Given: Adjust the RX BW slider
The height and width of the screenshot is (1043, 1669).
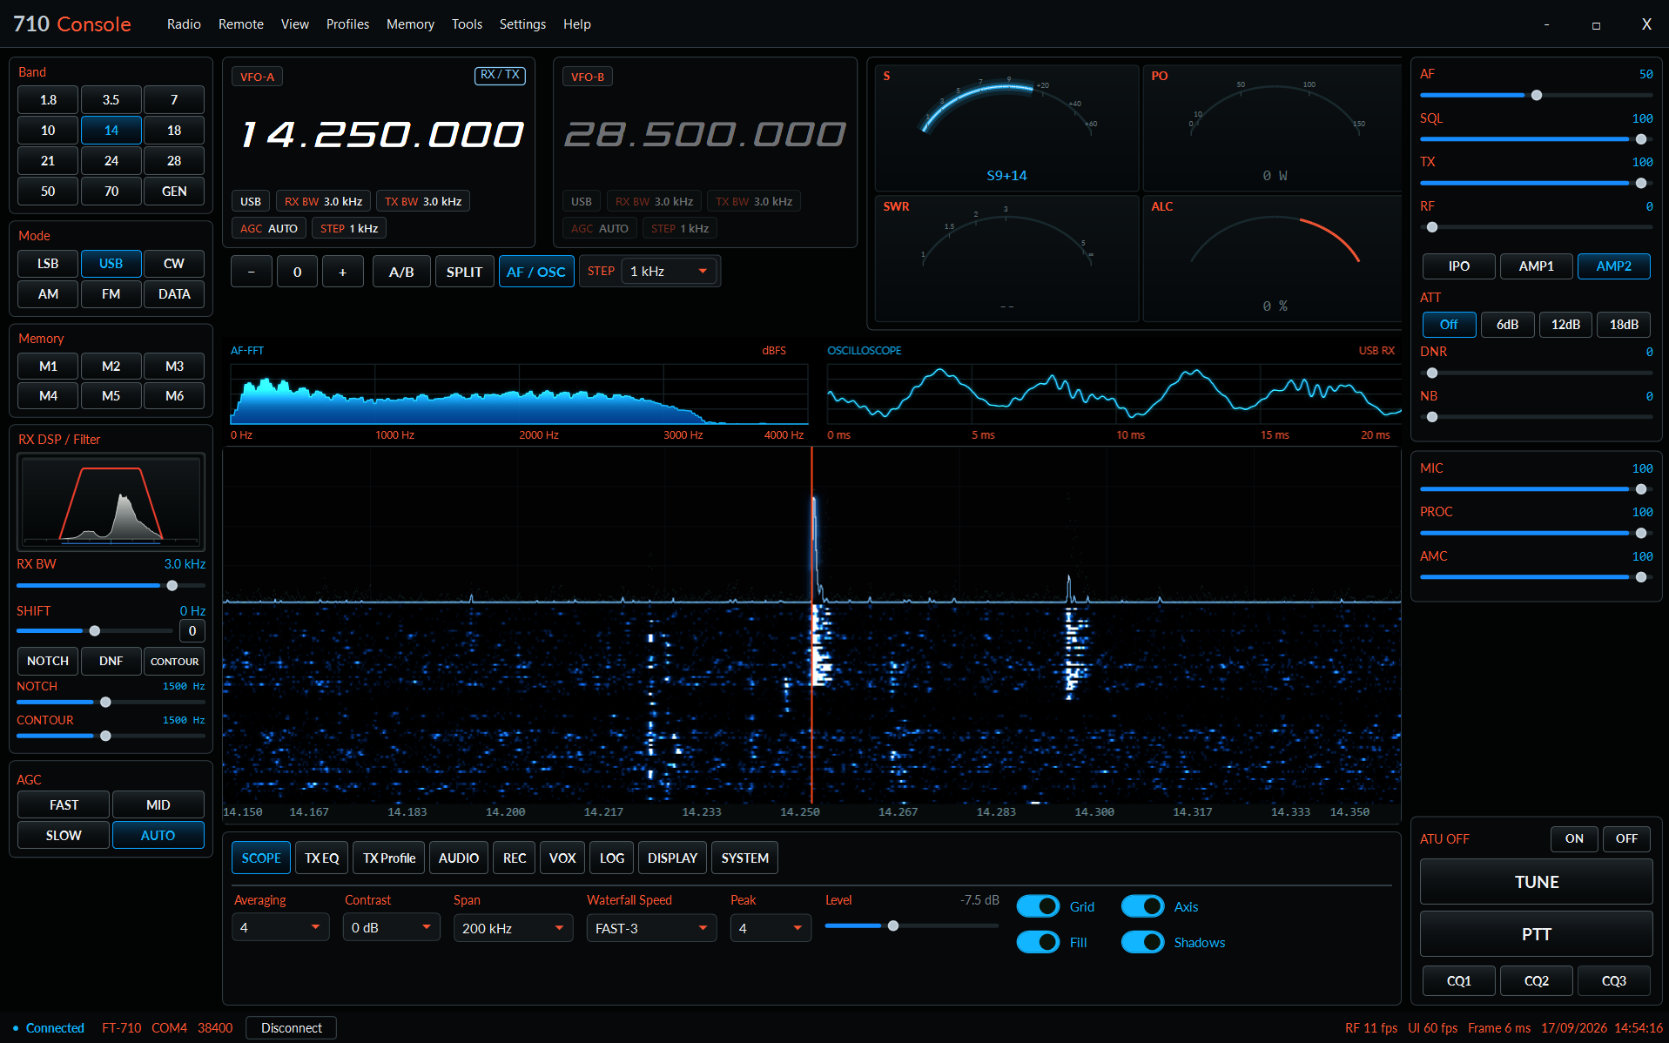Looking at the screenshot, I should 111,585.
